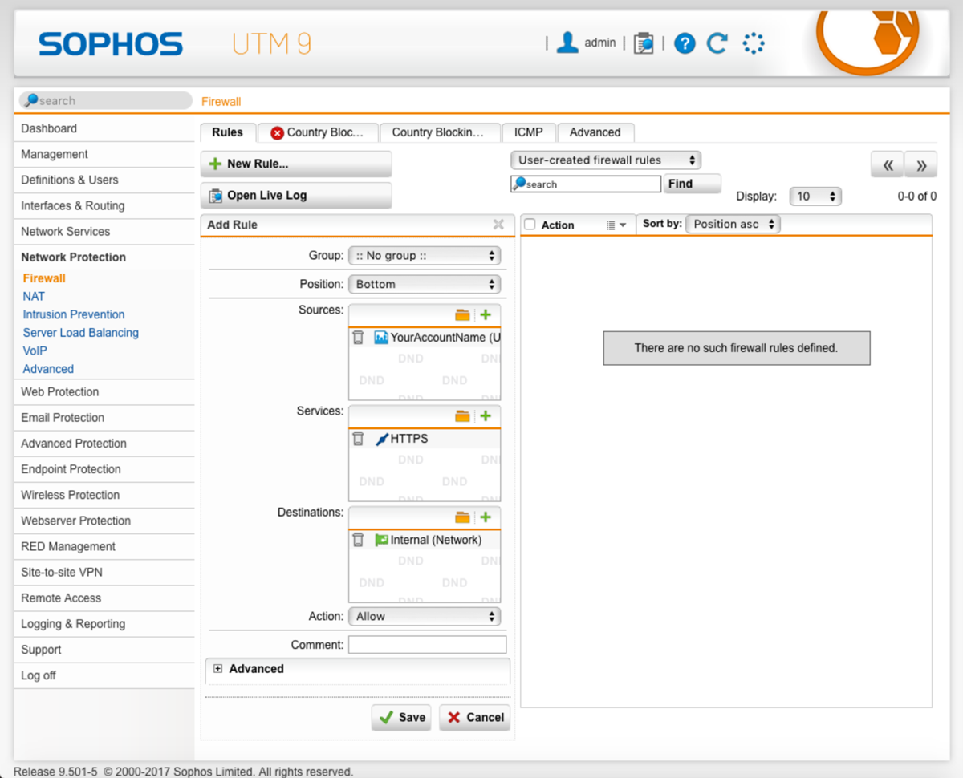The image size is (963, 778).
Task: Click the Internal network object icon
Action: click(381, 540)
